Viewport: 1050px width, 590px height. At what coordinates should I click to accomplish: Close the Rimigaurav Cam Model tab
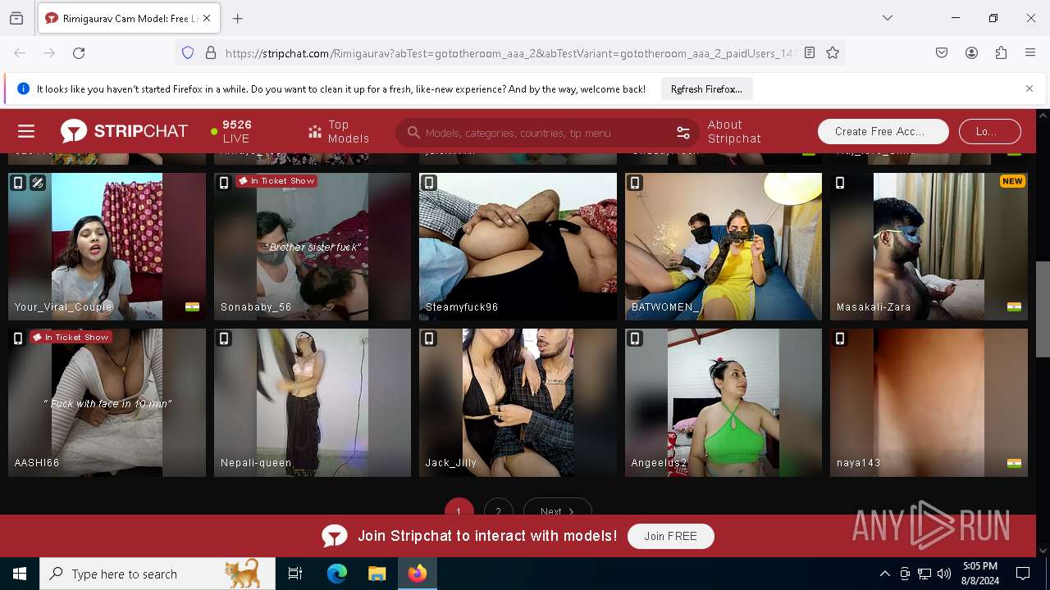(207, 18)
